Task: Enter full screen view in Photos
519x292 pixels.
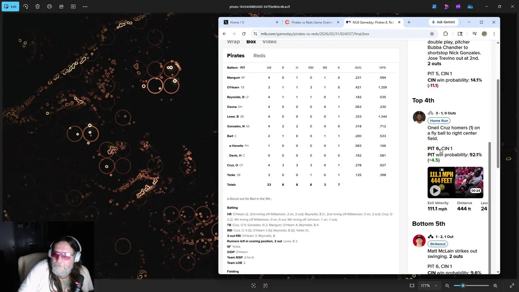Action: pos(512,286)
